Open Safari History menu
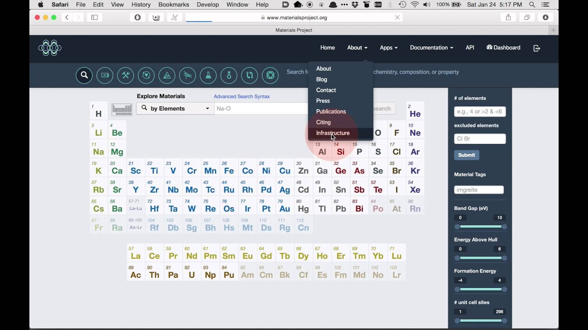The width and height of the screenshot is (588, 330). click(x=141, y=5)
